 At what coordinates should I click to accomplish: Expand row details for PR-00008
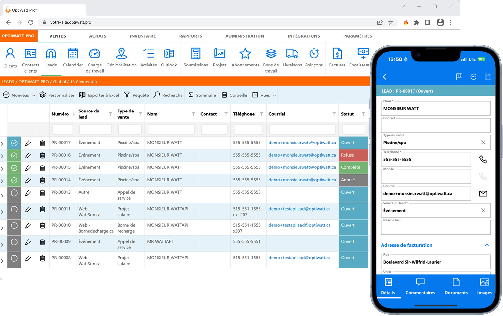pyautogui.click(x=2, y=261)
